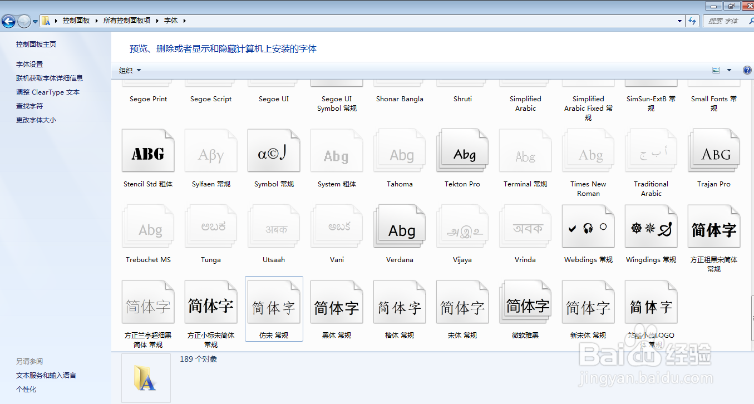
Task: Click 所有控制面板项 in the breadcrumb
Action: pyautogui.click(x=127, y=21)
